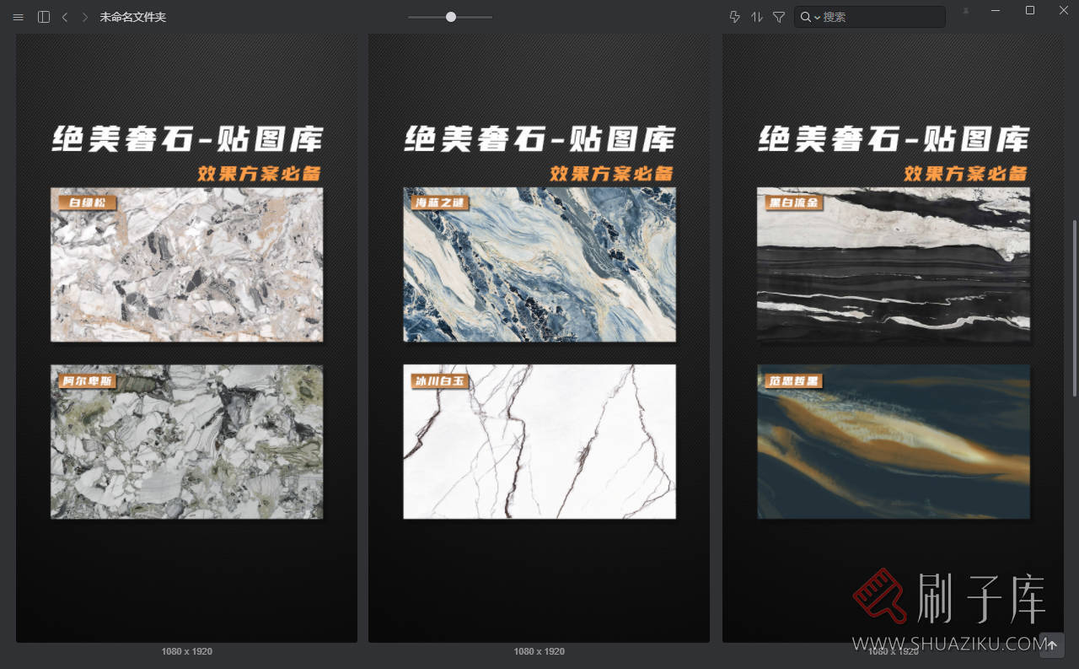Screen dimensions: 1079x669
Task: Open the hamburger menu at top left
Action: pyautogui.click(x=18, y=16)
